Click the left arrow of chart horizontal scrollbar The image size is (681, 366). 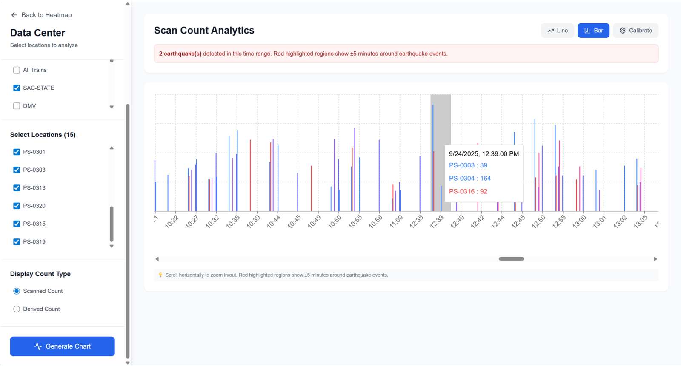point(157,259)
